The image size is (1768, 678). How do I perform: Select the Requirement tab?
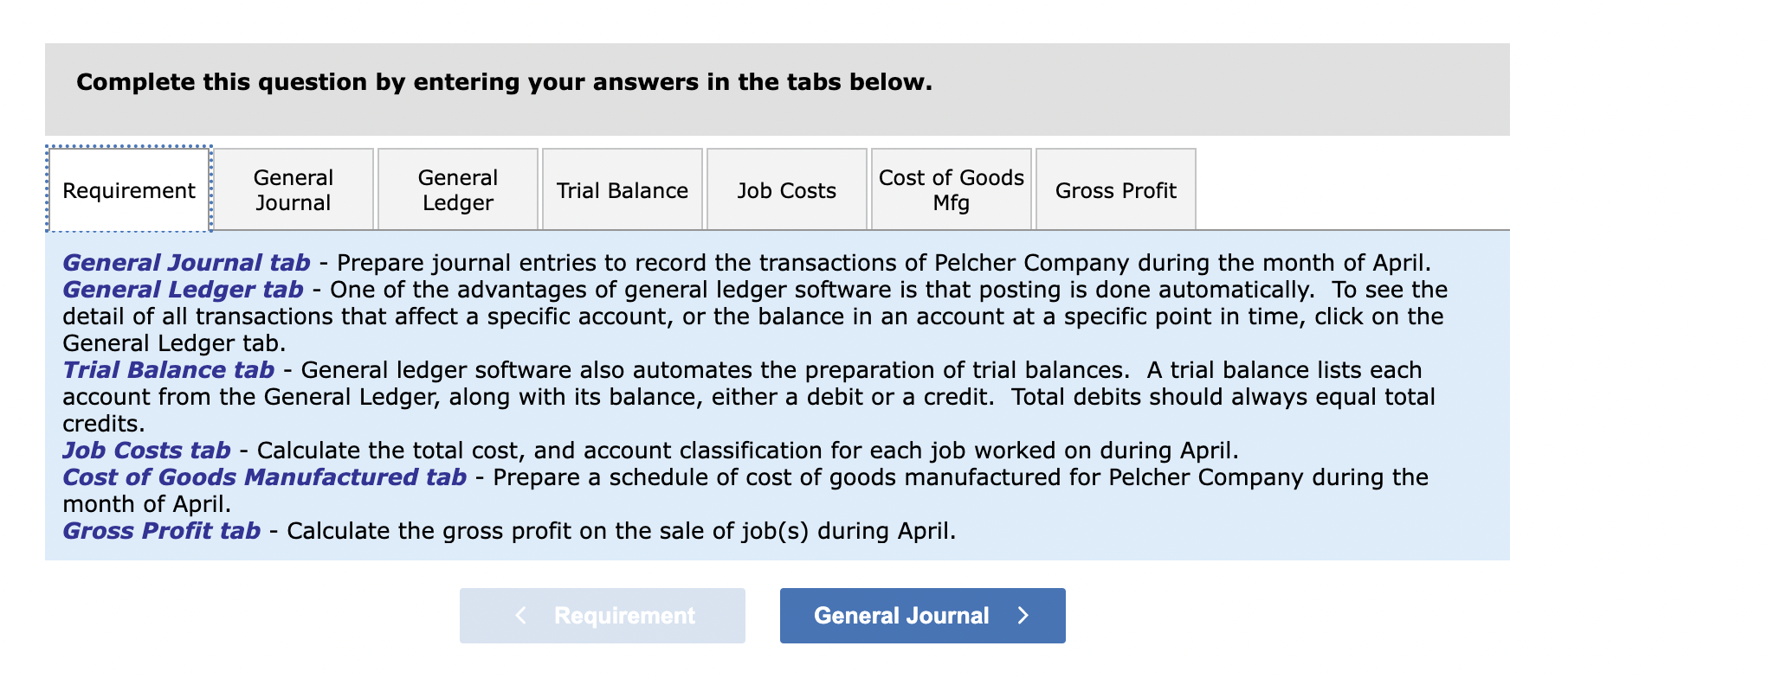click(128, 189)
